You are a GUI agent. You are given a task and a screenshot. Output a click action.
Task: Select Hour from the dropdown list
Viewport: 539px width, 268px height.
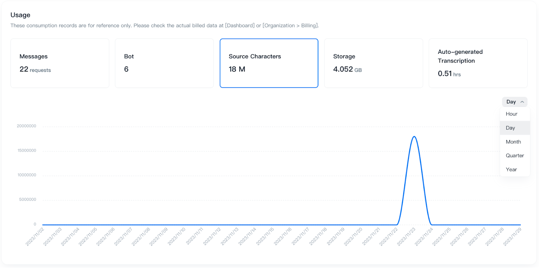pos(511,114)
